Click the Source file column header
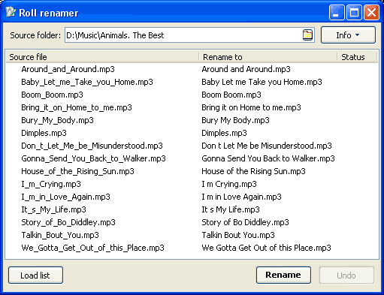This screenshot has width=384, height=295. (x=102, y=57)
